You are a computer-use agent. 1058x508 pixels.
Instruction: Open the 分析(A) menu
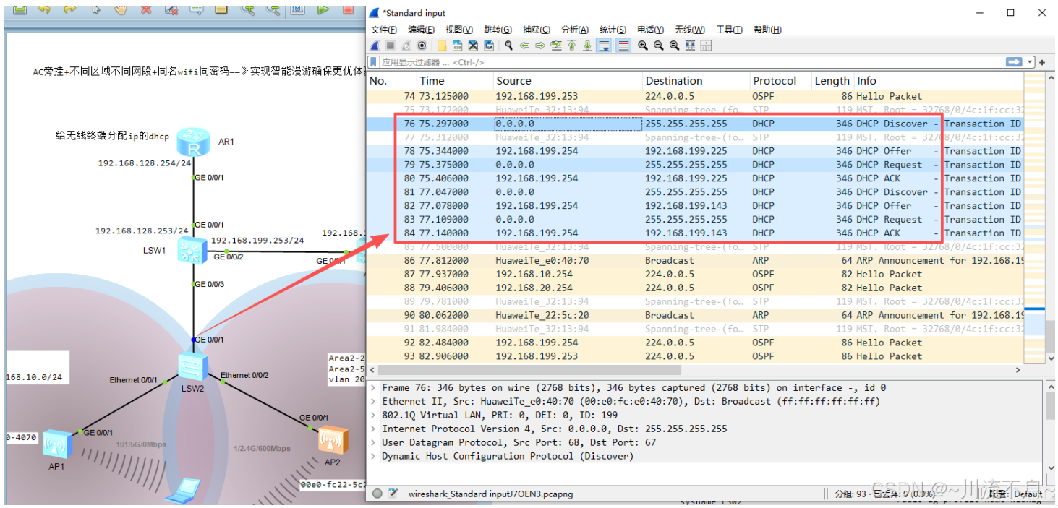(574, 30)
